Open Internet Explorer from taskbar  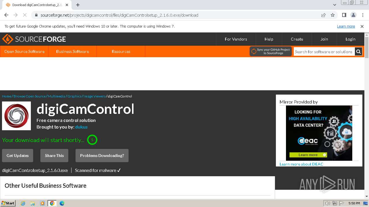click(23, 203)
